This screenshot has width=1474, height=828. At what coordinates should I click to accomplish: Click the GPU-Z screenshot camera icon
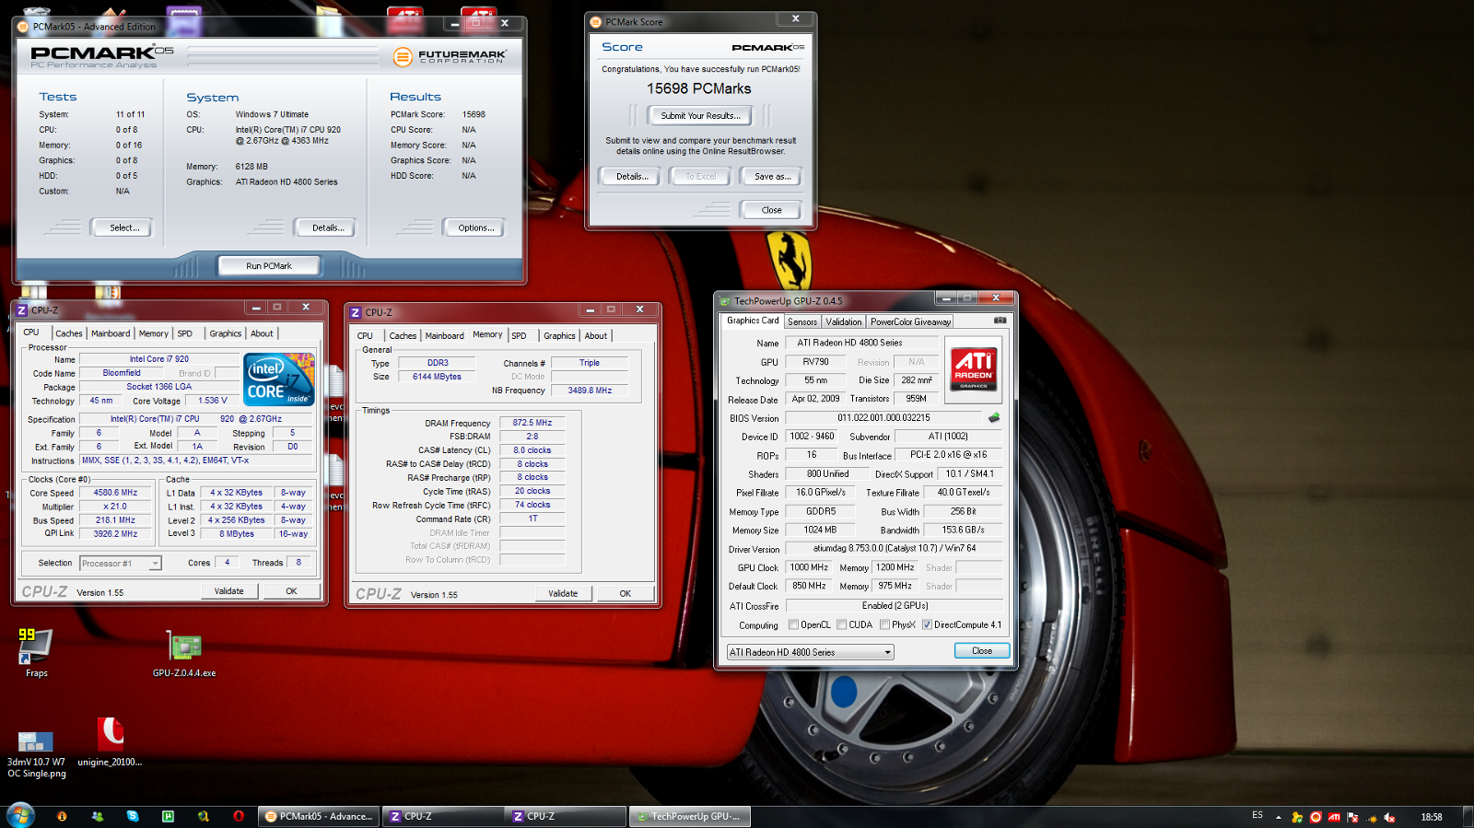coord(1000,321)
